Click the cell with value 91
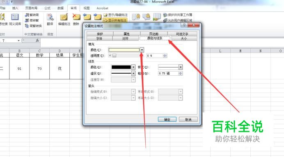The image size is (284, 157). pos(19,68)
